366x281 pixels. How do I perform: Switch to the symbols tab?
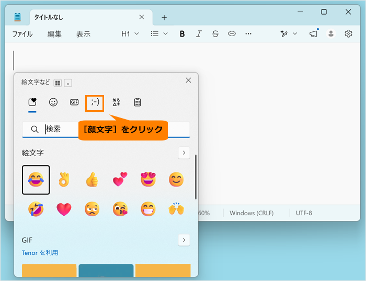coord(116,102)
